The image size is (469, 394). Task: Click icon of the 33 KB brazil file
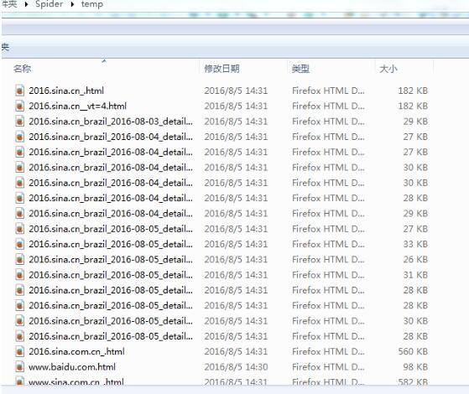pos(20,244)
